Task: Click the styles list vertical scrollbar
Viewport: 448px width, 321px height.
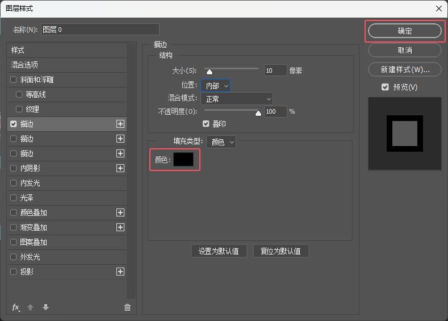Action: point(131,170)
